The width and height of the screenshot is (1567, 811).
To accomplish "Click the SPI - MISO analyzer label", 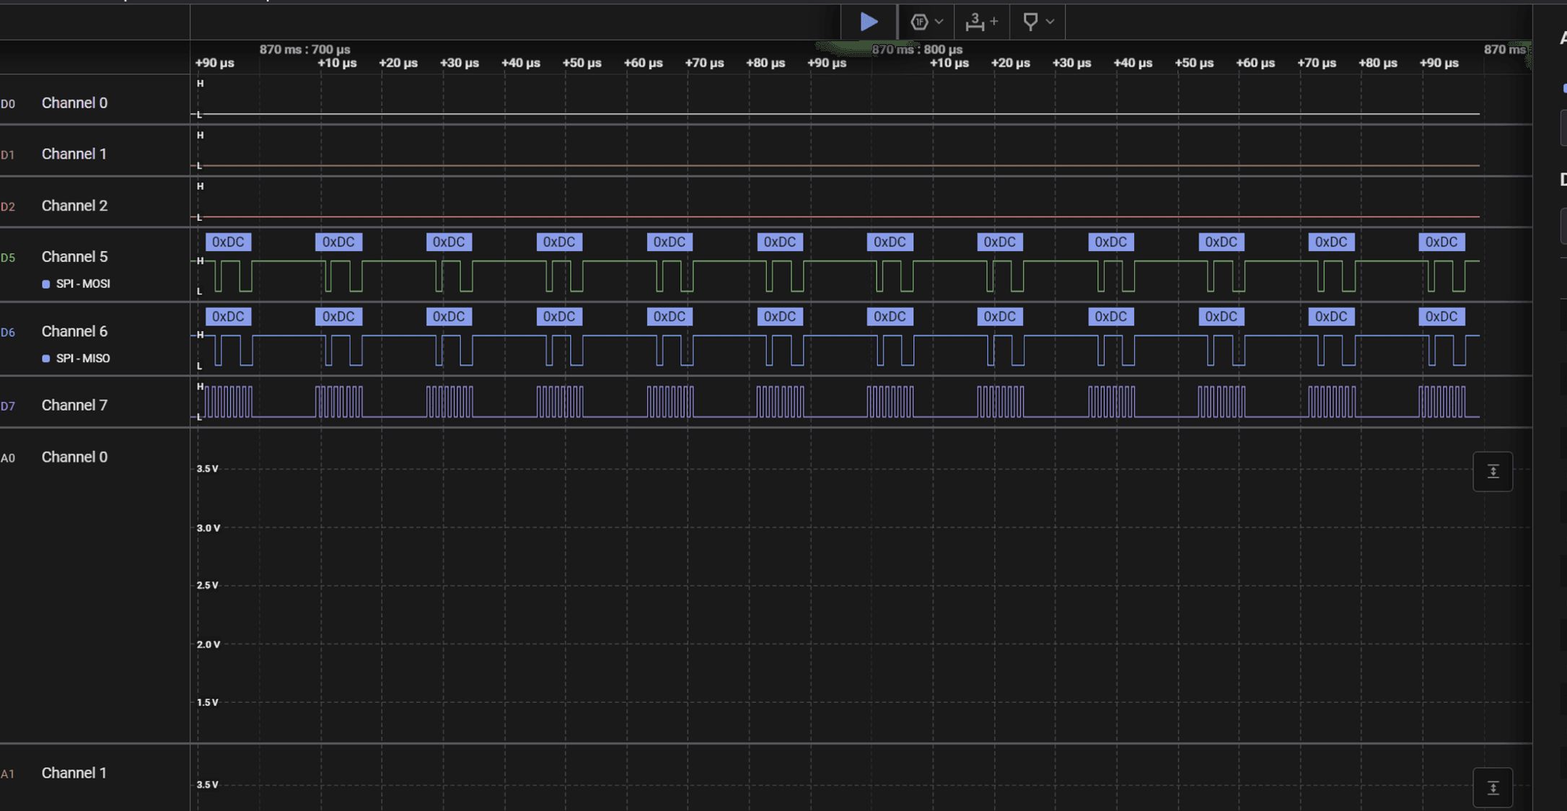I will coord(83,359).
